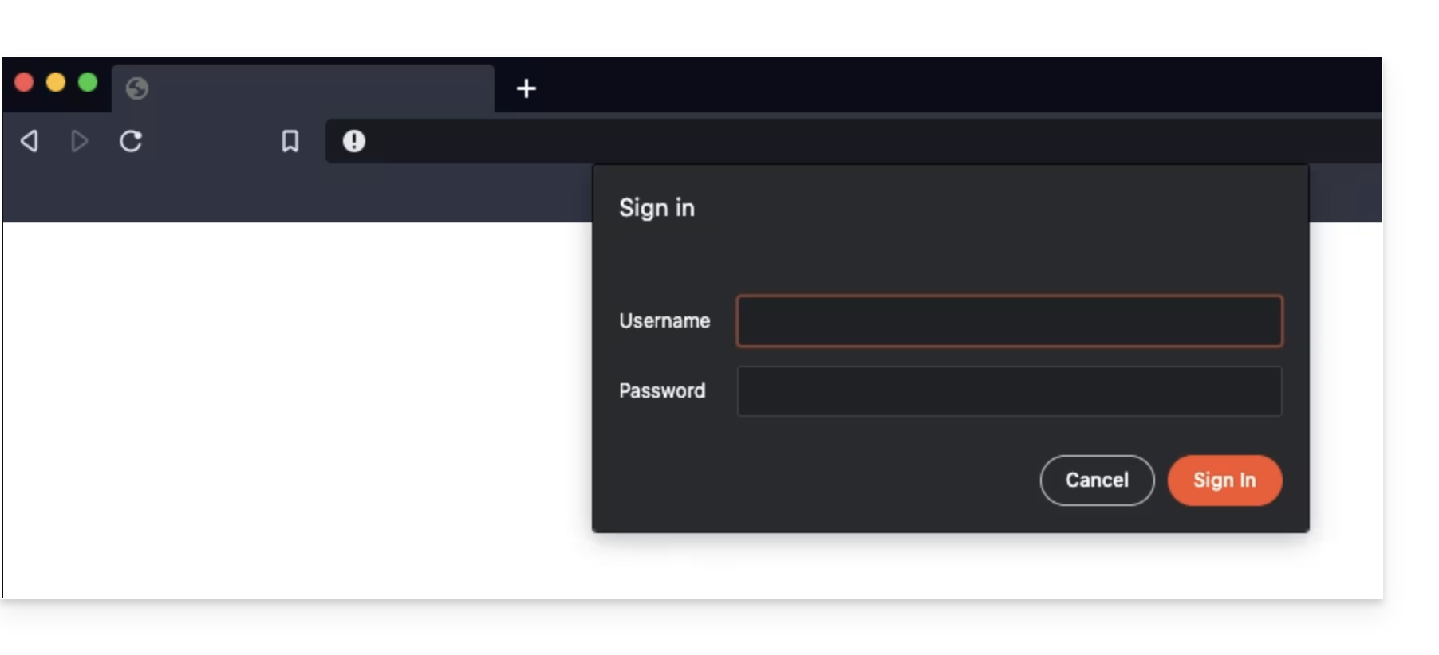
Task: Minimize the window using the yellow button
Action: point(56,82)
